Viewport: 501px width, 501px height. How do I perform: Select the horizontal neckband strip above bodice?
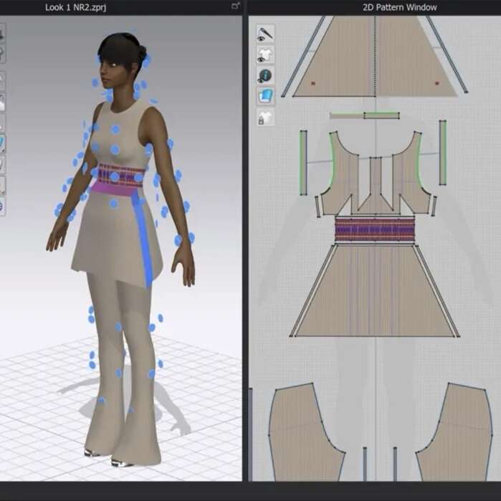364,115
